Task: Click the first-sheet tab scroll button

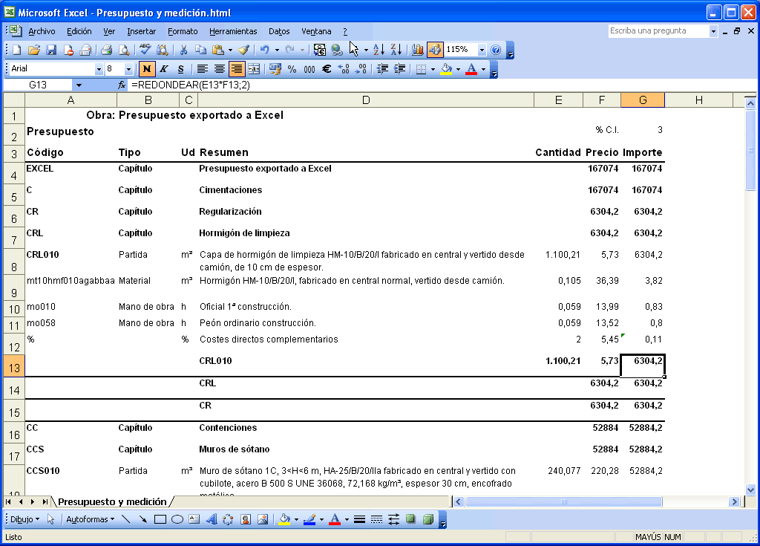Action: (x=8, y=501)
